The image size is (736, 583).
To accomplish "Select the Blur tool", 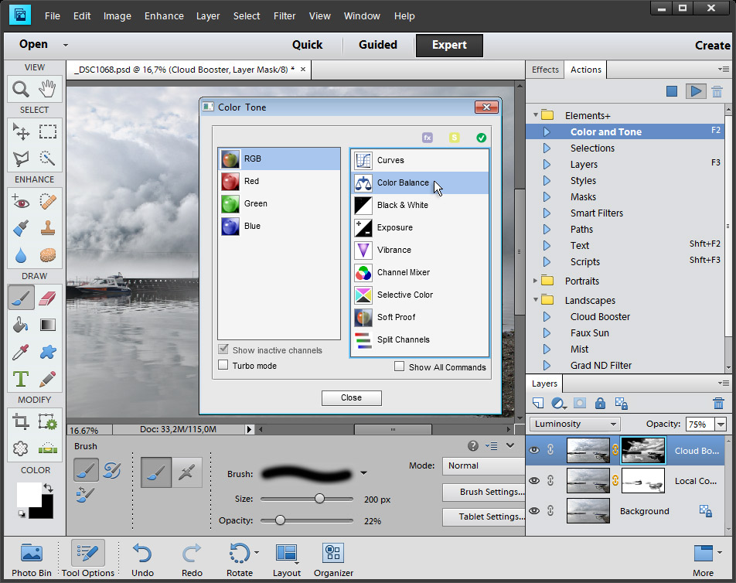I will tap(21, 255).
